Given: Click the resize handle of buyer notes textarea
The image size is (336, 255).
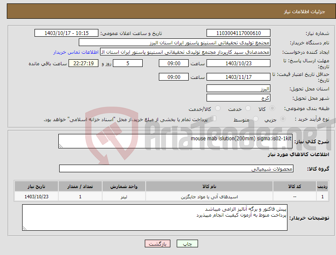Looking at the screenshot, I should point(25,228).
